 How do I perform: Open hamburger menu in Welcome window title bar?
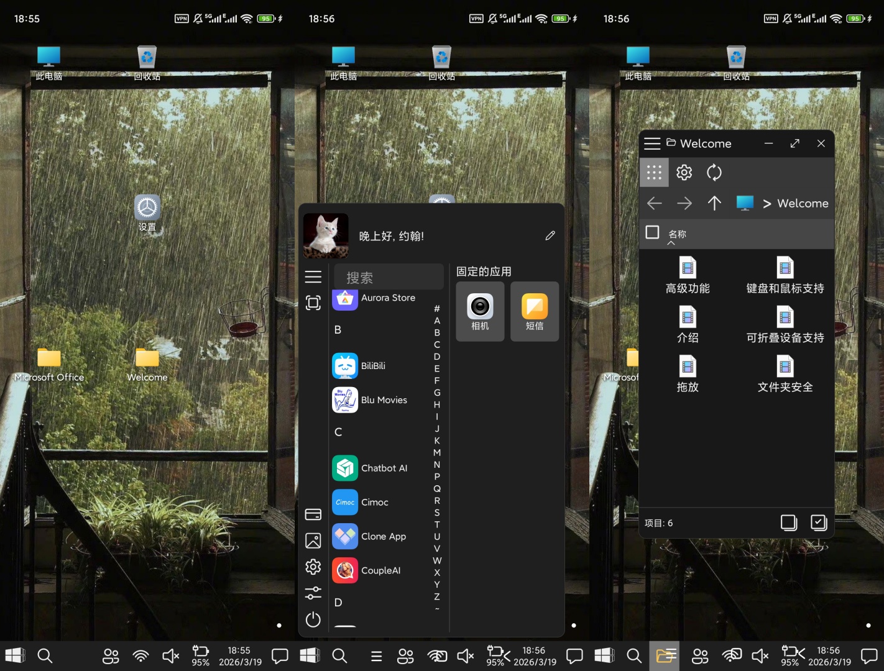click(652, 144)
